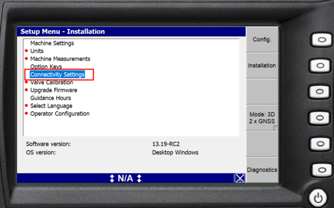
Task: Open Machine Measurements entry
Action: 60,59
